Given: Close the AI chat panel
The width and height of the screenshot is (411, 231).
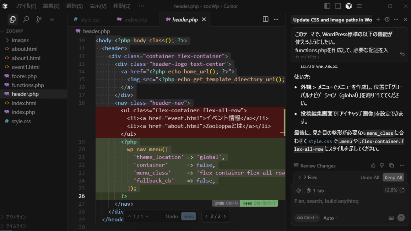Looking at the screenshot, I should point(405,20).
